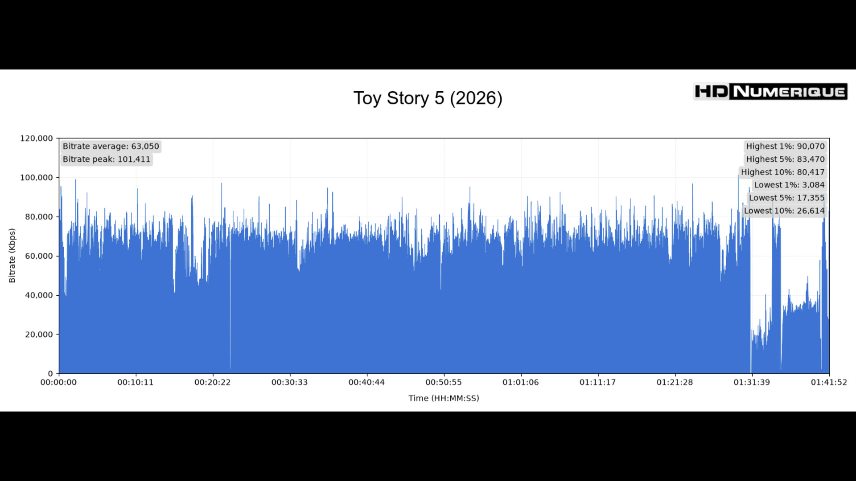Click the 01:31:39 time tick label
Screen dimensions: 856x481
click(x=752, y=382)
